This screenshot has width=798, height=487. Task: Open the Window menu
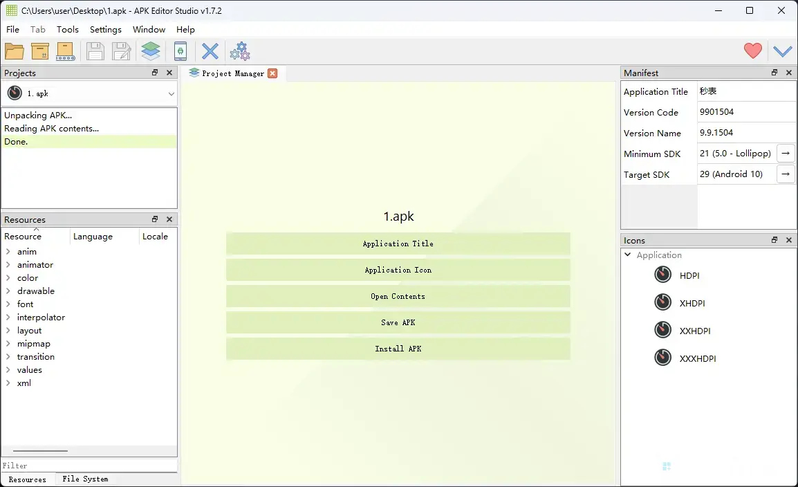point(149,30)
